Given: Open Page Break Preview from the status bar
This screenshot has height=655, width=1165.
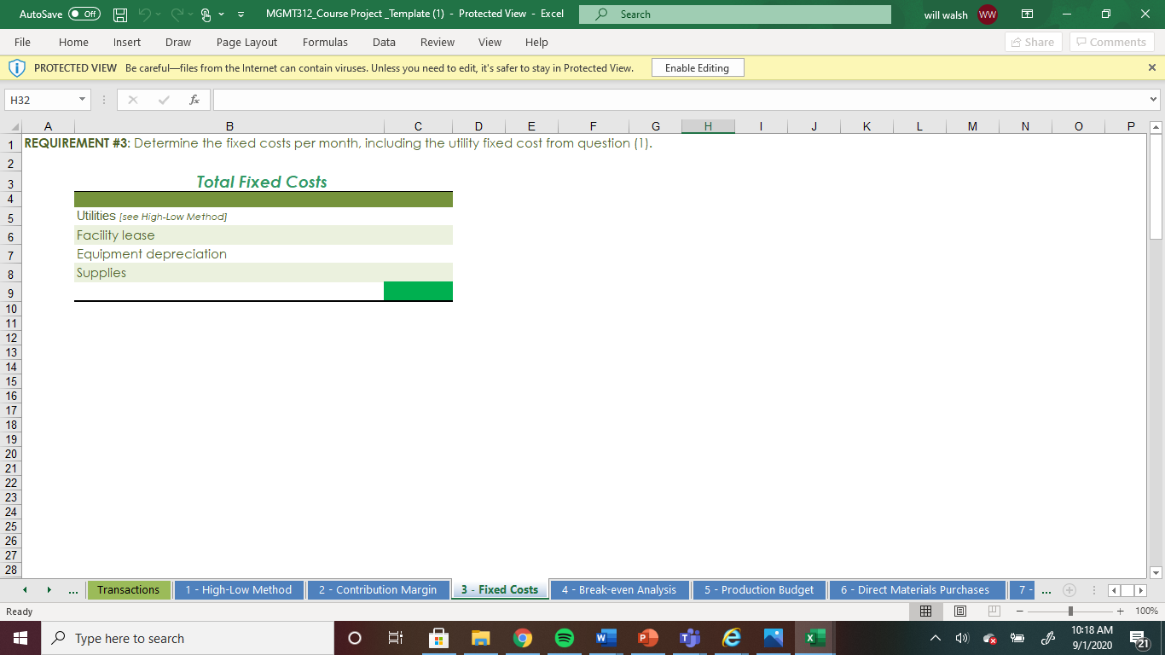Looking at the screenshot, I should pos(993,611).
